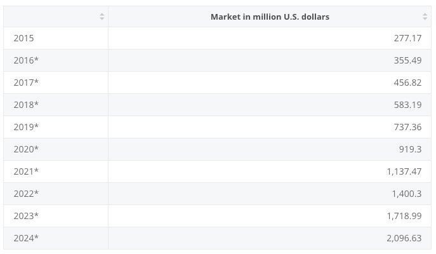The width and height of the screenshot is (436, 254).
Task: Click the 2017* year cell
Action: point(26,83)
